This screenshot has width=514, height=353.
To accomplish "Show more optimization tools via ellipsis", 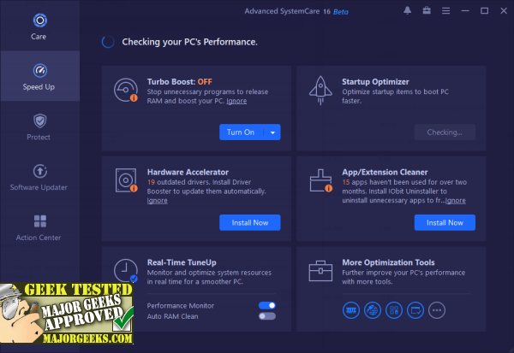I will coord(437,309).
